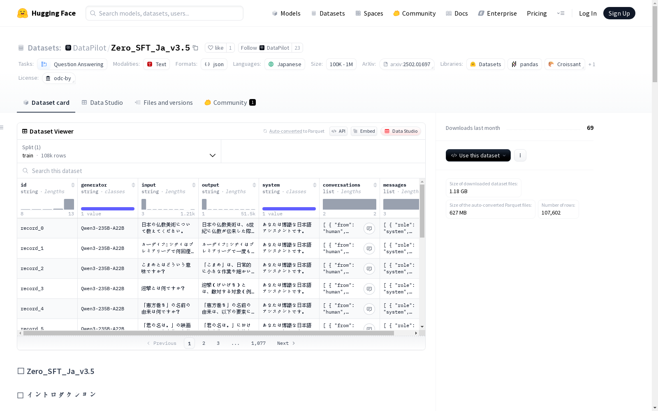Image resolution: width=658 pixels, height=411 pixels.
Task: Open the API button in Dataset Viewer
Action: pyautogui.click(x=338, y=131)
